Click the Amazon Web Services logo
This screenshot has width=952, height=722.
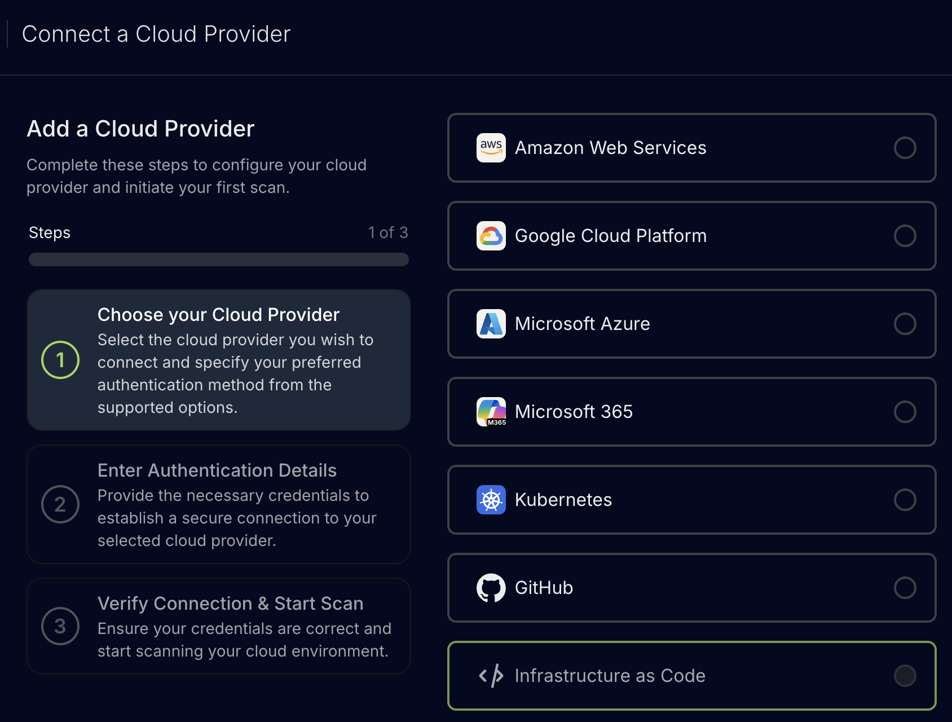point(491,148)
